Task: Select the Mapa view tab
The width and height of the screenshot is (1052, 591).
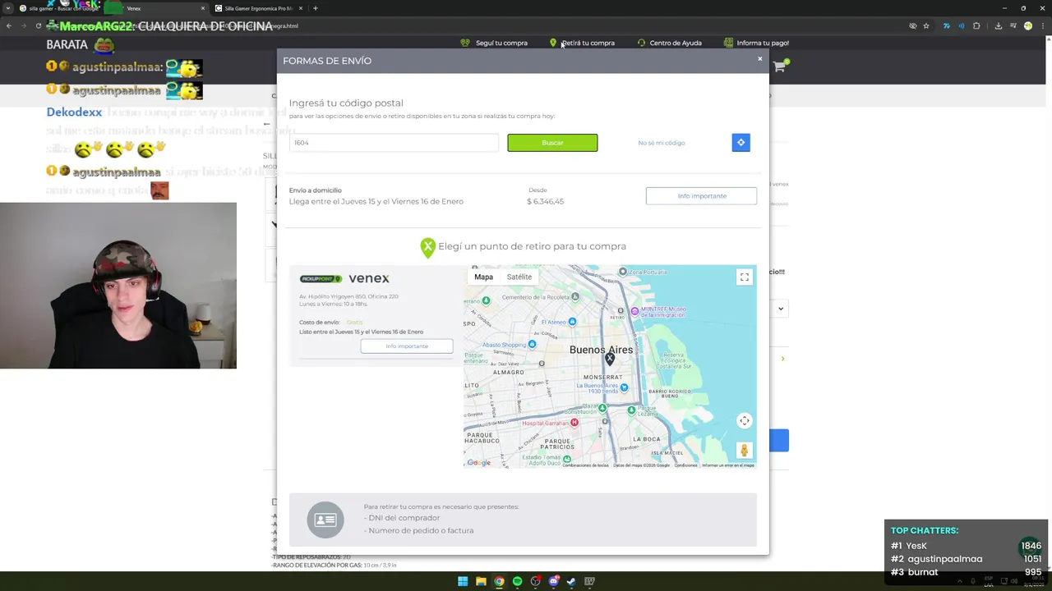Action: (483, 277)
